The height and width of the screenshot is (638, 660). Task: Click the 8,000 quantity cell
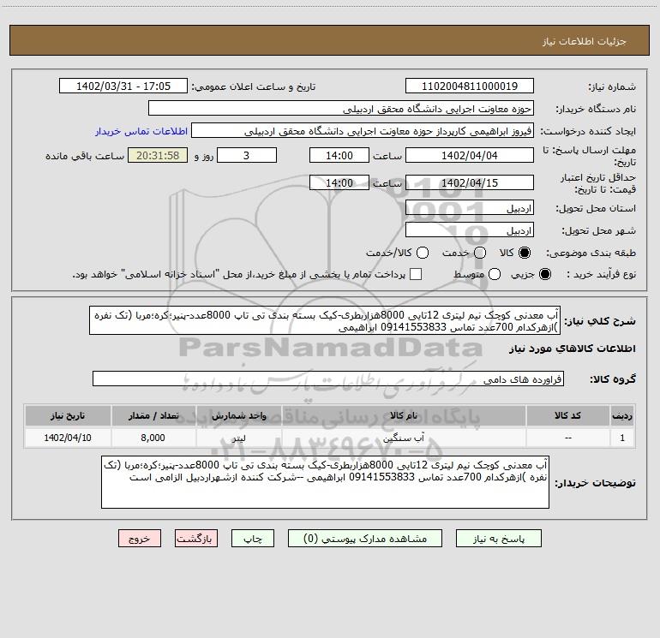pos(153,438)
